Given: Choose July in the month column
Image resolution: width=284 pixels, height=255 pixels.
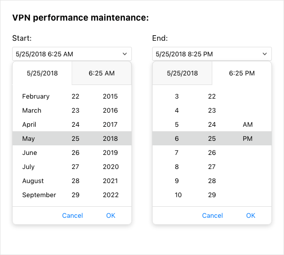Looking at the screenshot, I should click(28, 167).
